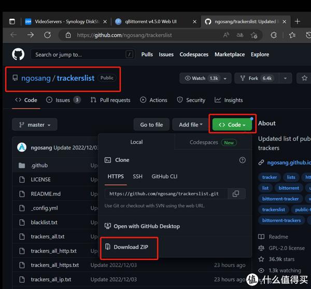Open the README.md file

pos(46,194)
